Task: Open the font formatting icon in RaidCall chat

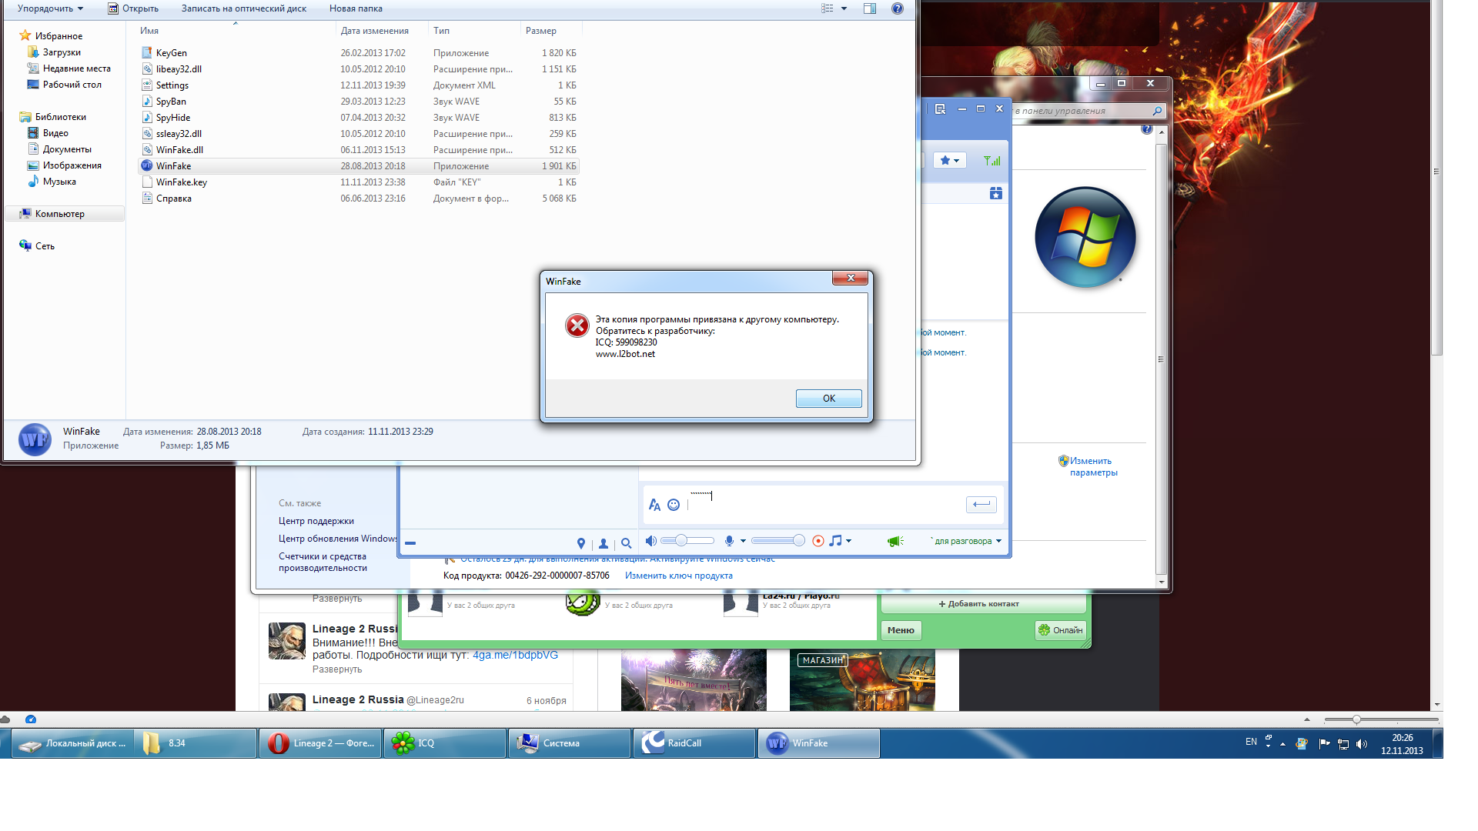Action: [654, 505]
